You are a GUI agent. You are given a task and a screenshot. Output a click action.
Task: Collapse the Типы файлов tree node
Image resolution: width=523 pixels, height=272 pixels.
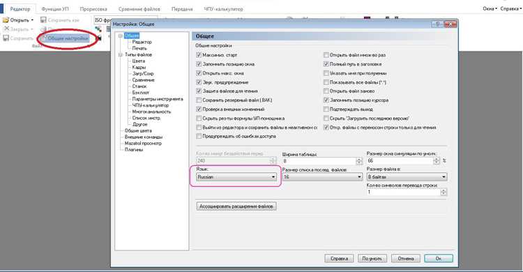tap(121, 54)
